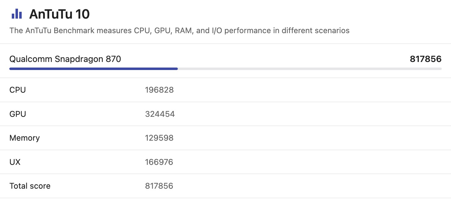The image size is (451, 202).
Task: Select the UX row label
Action: pos(15,162)
